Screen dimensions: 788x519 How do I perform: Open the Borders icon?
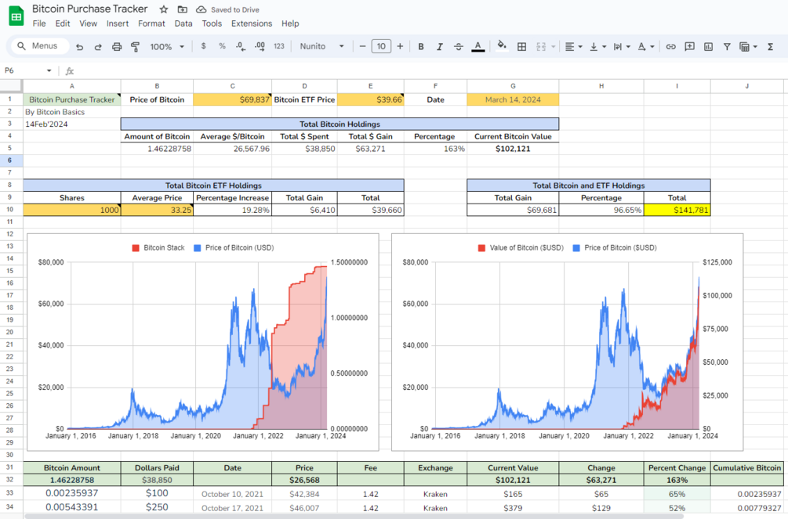coord(521,47)
